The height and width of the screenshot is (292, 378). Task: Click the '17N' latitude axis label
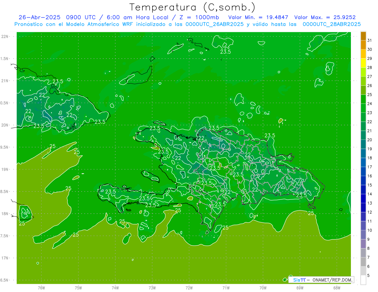click(x=5, y=258)
